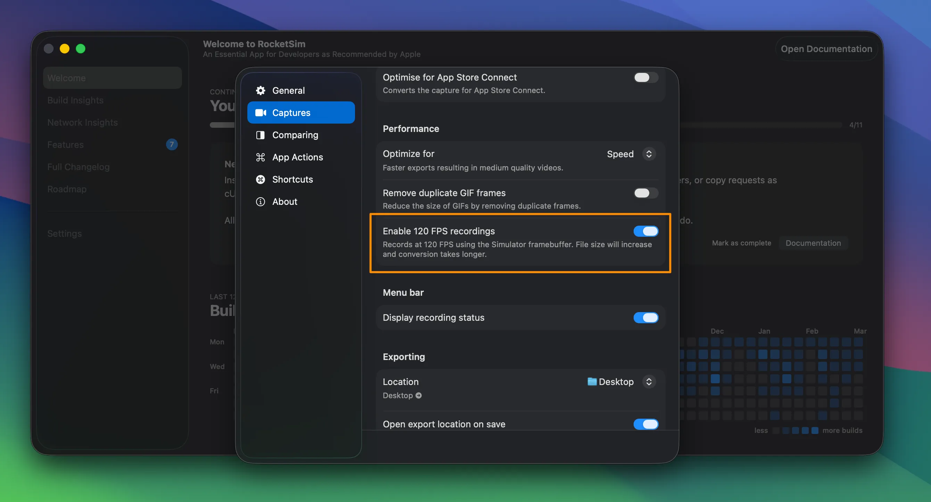Open the Roadmap section
Image resolution: width=931 pixels, height=502 pixels.
point(66,189)
